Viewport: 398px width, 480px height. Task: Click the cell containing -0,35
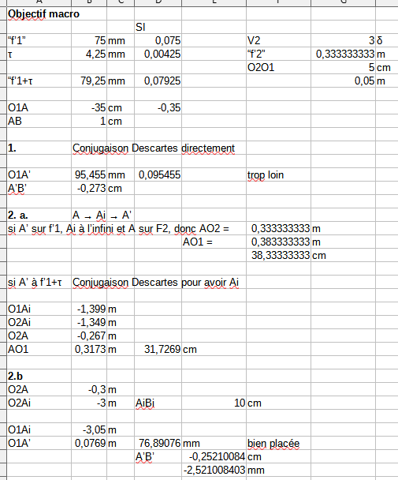click(x=158, y=107)
